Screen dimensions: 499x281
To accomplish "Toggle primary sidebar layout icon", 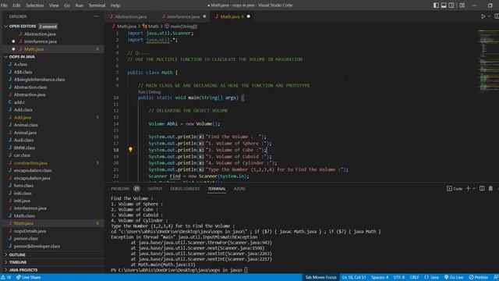I will (436, 5).
